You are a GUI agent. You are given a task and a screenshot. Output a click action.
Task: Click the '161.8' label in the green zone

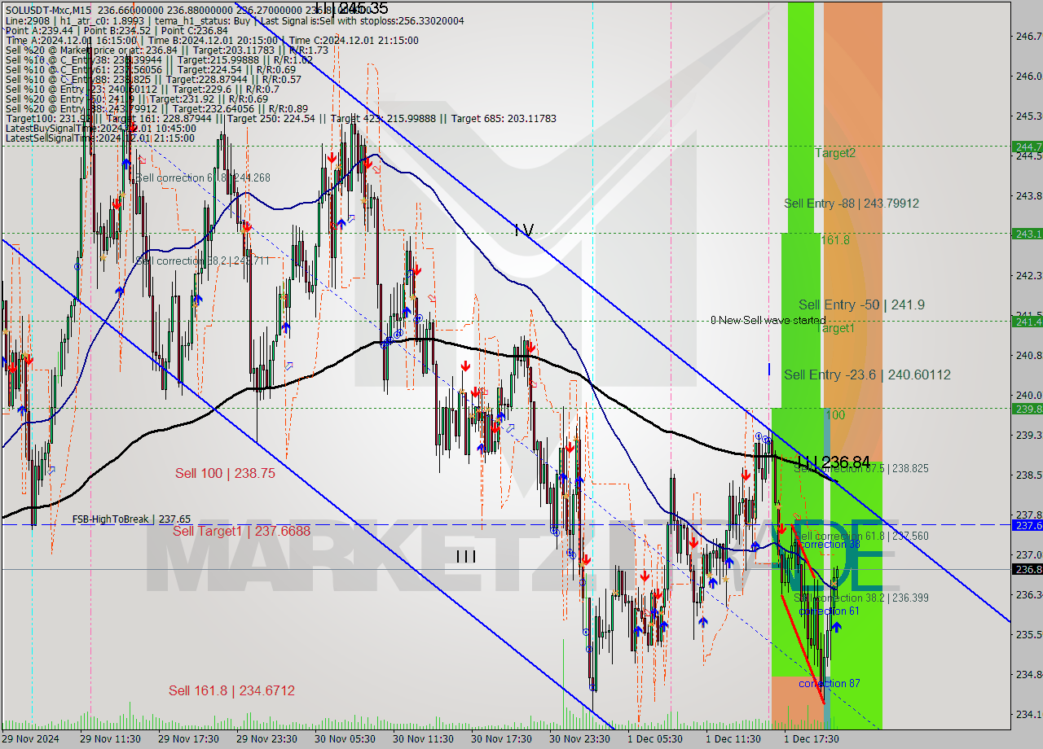tap(835, 240)
